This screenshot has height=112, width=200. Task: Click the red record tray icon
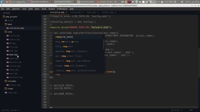129,2
